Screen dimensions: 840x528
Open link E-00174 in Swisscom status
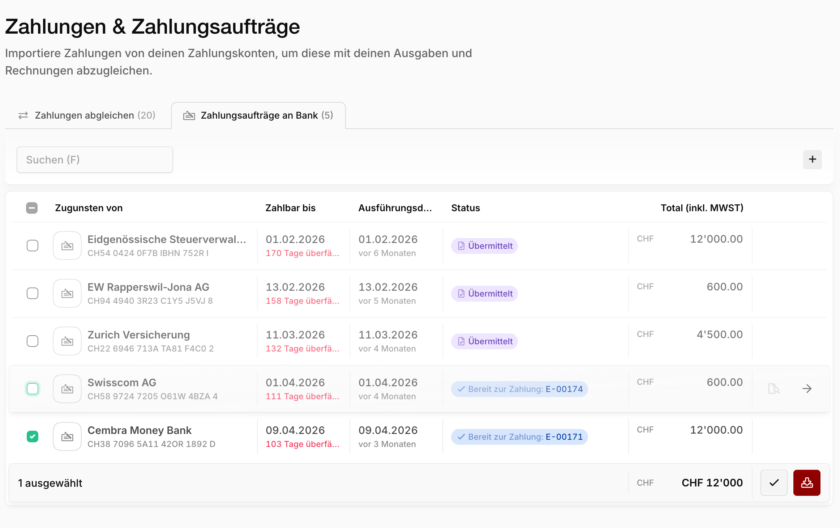click(x=564, y=389)
